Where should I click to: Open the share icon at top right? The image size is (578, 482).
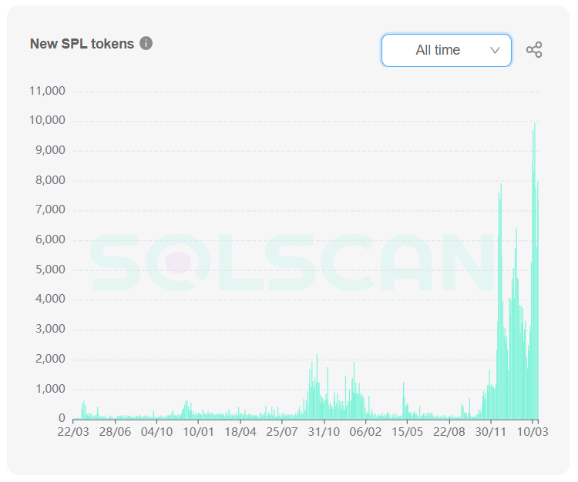[534, 50]
